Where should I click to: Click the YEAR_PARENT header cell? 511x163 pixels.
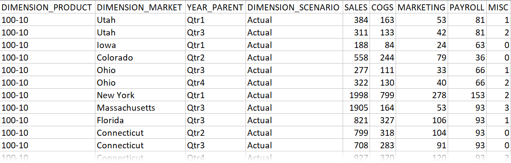(216, 7)
